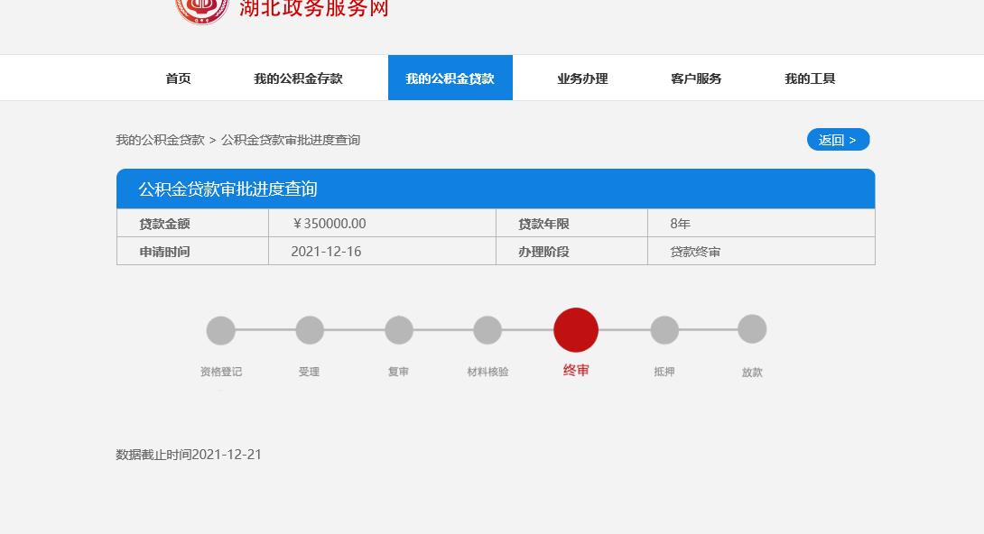Click the red 终审 progress circle
The width and height of the screenshot is (984, 534).
pyautogui.click(x=576, y=330)
